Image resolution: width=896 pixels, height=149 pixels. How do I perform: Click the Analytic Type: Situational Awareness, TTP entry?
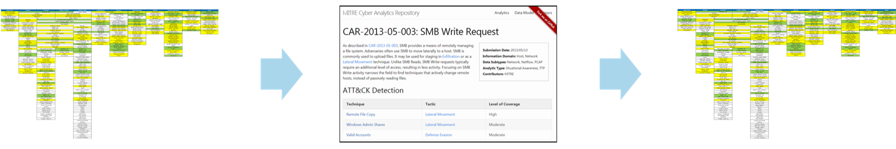click(514, 68)
